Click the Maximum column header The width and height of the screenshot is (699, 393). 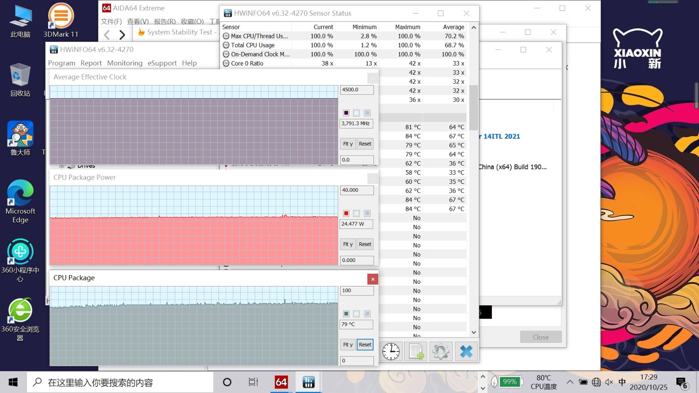(x=407, y=27)
